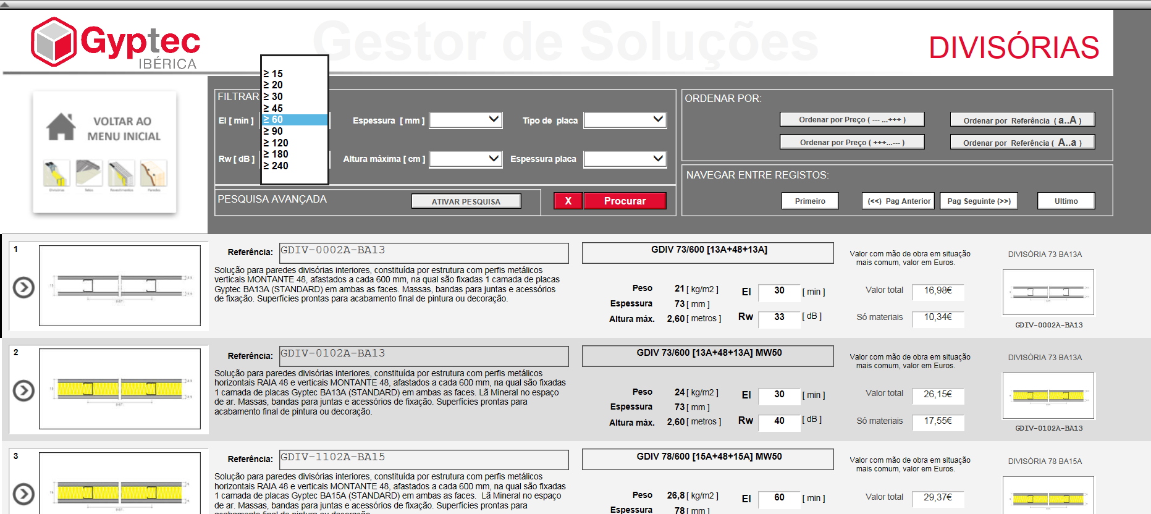Viewport: 1151px width, 514px height.
Task: Click the Valor total field 16,98€
Action: pyautogui.click(x=938, y=291)
